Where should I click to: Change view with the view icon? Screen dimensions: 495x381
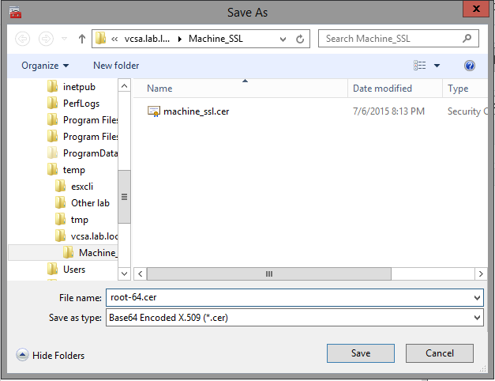pos(419,66)
